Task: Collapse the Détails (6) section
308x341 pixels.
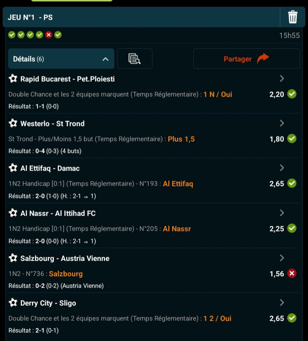Action: pyautogui.click(x=61, y=59)
